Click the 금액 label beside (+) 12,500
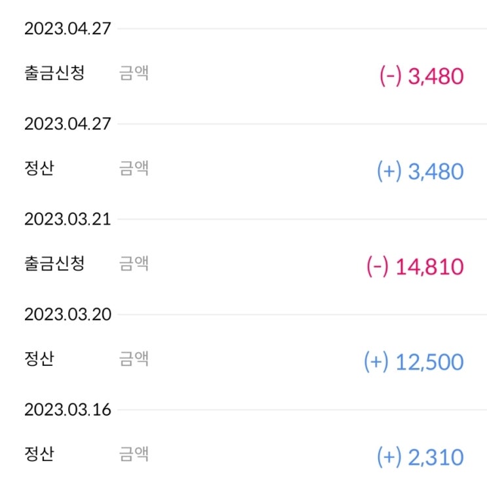The image size is (487, 480). point(134,358)
